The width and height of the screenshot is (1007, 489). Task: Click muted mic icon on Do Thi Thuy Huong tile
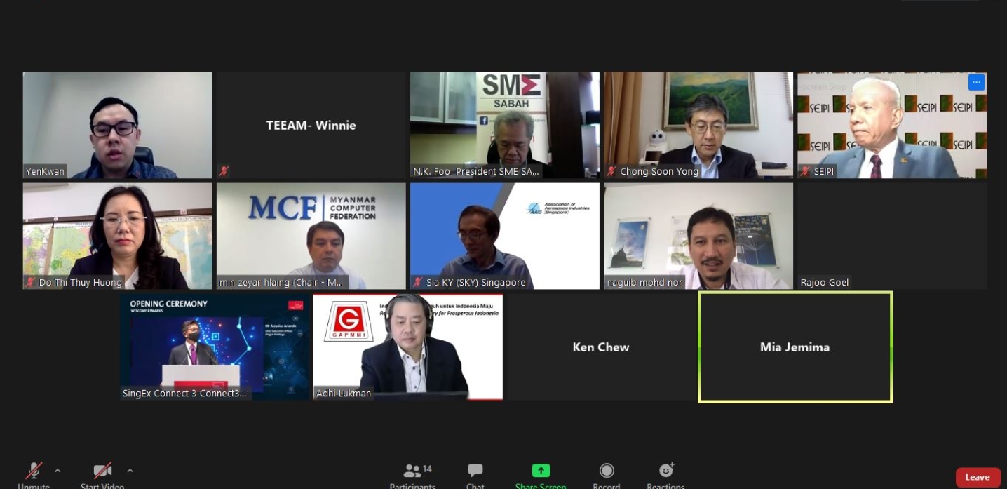(x=30, y=282)
